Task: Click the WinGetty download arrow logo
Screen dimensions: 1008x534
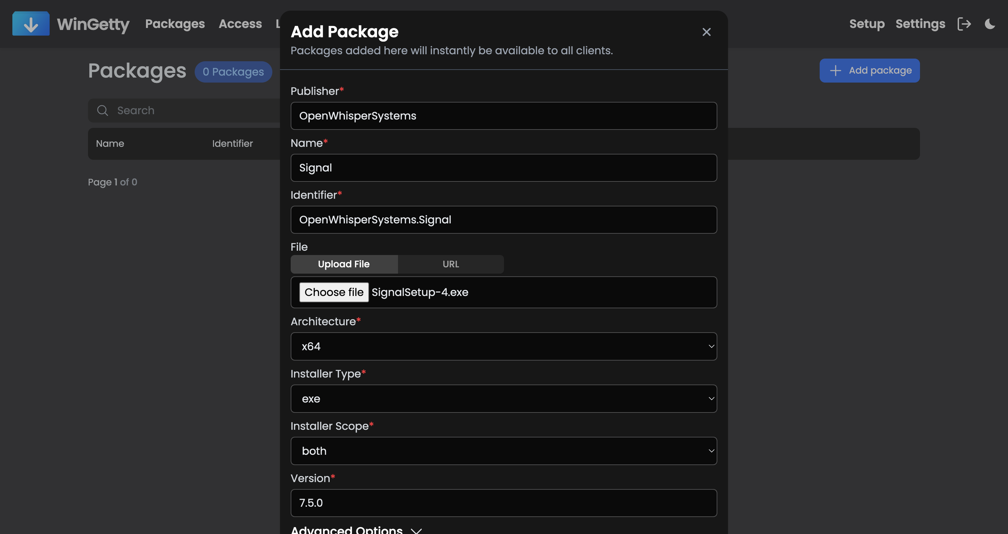Action: 31,24
